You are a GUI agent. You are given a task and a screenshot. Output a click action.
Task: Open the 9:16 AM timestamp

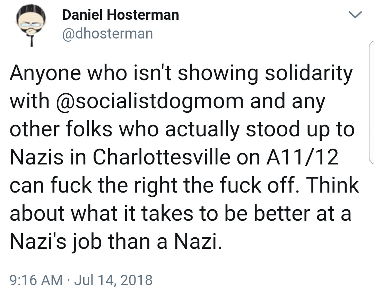(x=36, y=280)
